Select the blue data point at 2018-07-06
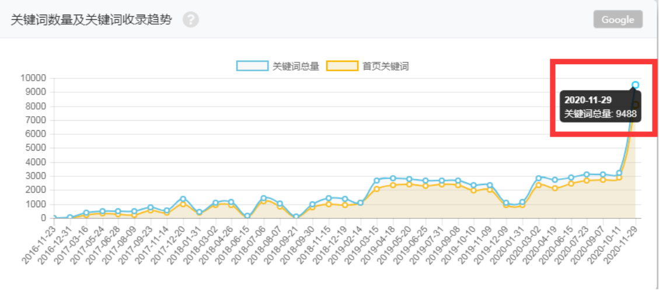Viewport: 659px width, 293px height. [264, 198]
